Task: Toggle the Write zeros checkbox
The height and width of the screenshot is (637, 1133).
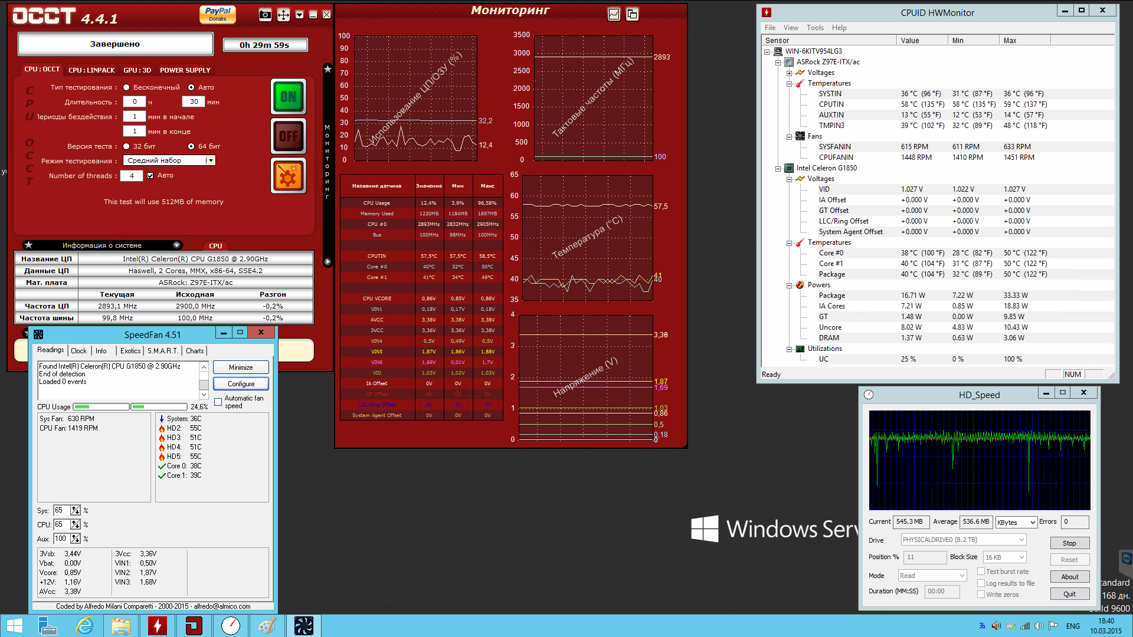Action: tap(981, 595)
